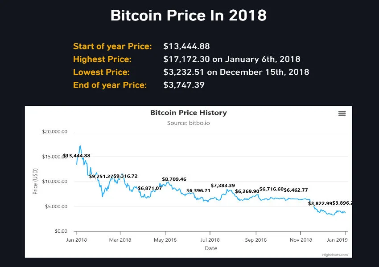The width and height of the screenshot is (379, 267).
Task: Select the $9,251.27 data label
Action: coord(101,176)
